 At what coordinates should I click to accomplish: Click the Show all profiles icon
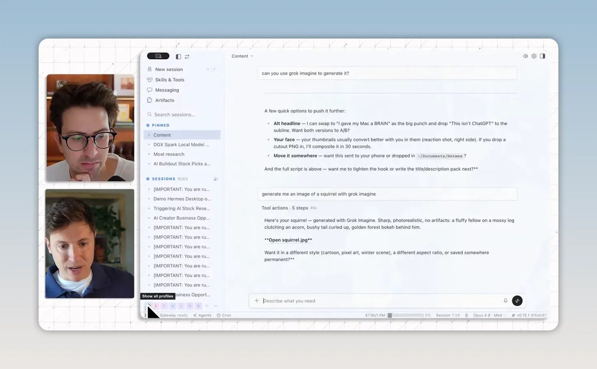149,306
